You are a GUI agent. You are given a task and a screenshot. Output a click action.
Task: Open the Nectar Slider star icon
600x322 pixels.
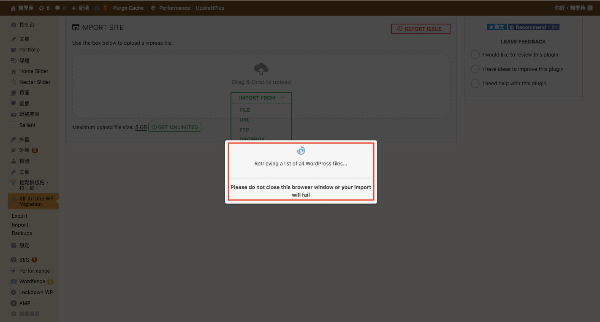coord(14,82)
